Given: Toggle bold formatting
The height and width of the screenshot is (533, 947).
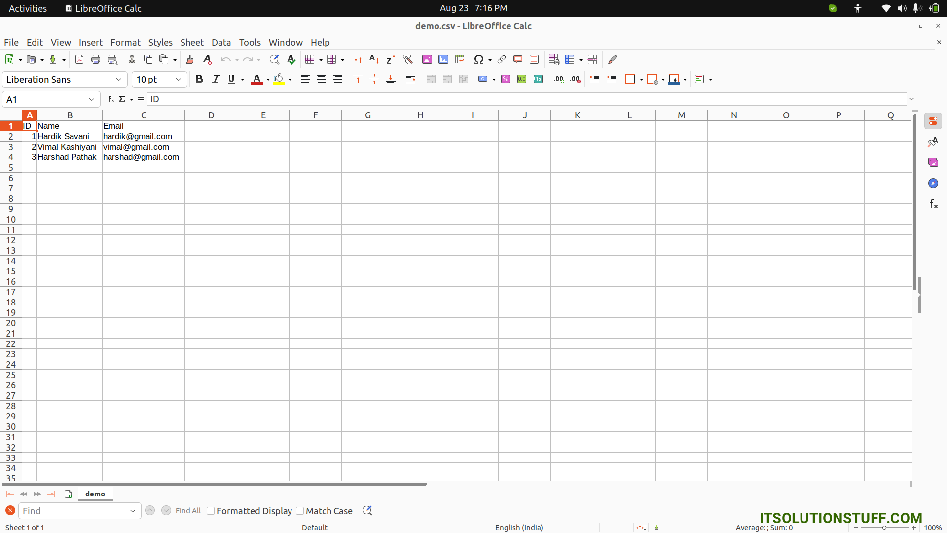Looking at the screenshot, I should [x=199, y=79].
